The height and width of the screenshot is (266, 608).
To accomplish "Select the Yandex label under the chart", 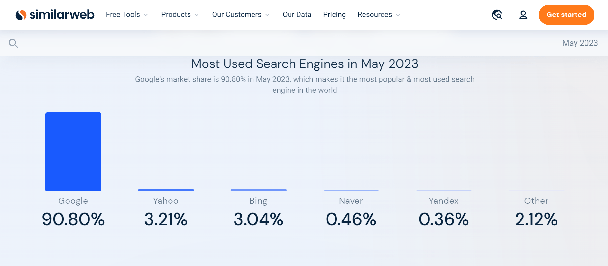I will (x=444, y=201).
